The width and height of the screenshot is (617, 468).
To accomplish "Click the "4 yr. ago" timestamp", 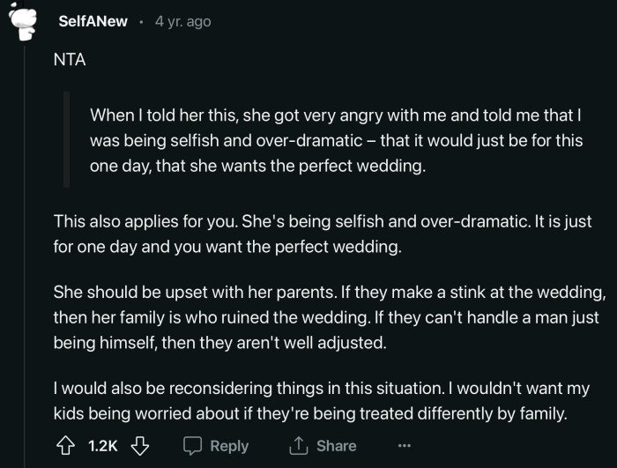I will [x=182, y=21].
